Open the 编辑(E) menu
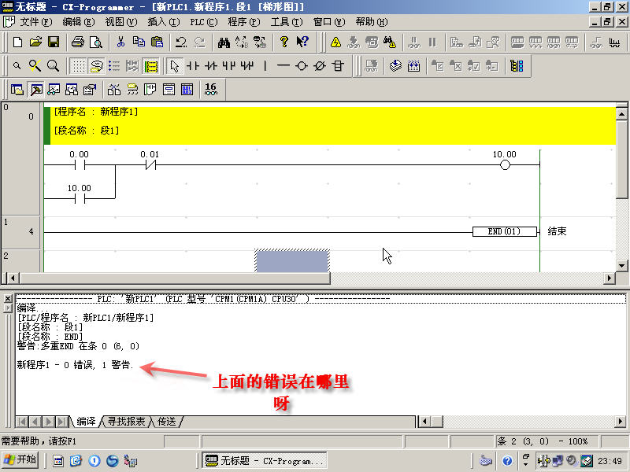Image resolution: width=630 pixels, height=472 pixels. [78, 22]
